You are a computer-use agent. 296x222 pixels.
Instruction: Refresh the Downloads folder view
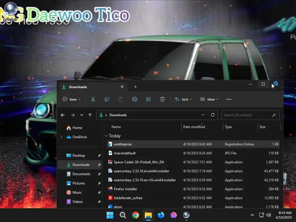tap(213, 115)
